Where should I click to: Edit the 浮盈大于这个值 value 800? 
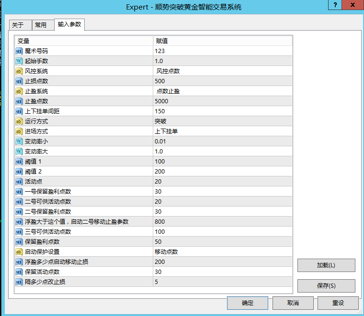223,222
